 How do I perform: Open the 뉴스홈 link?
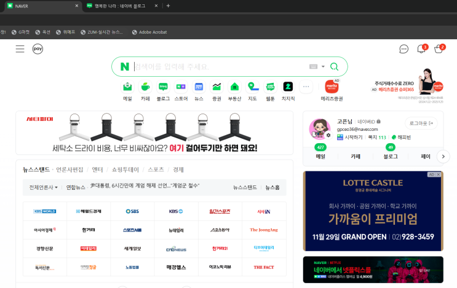(x=272, y=187)
